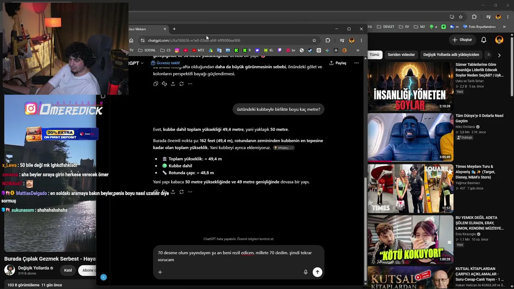514x289 pixels.
Task: Open the Tüm Dünya'yı 0 Dolarla video title
Action: 479,118
